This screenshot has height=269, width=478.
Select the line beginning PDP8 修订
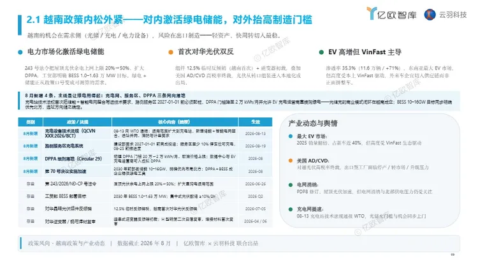pos(365,192)
